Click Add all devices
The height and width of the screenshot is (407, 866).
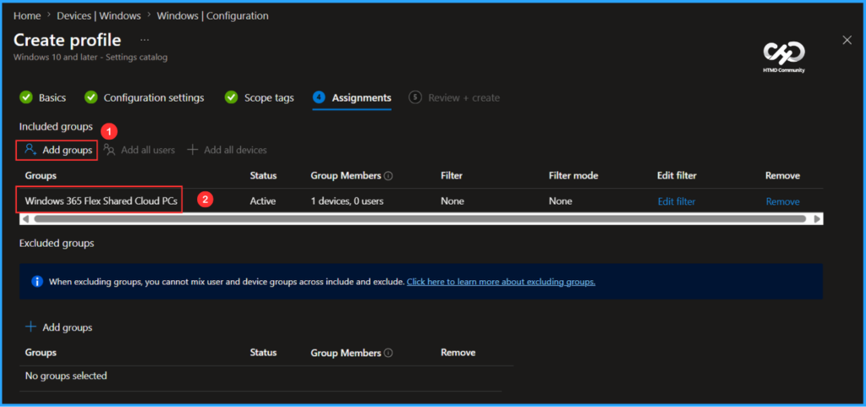click(227, 151)
